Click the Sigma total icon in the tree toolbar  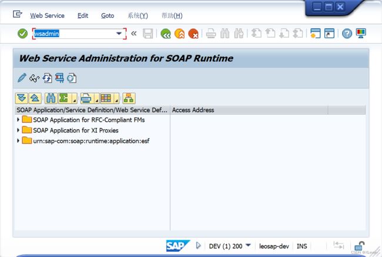[x=64, y=98]
